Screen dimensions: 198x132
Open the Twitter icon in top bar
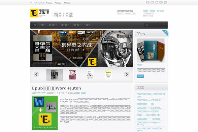(152, 2)
